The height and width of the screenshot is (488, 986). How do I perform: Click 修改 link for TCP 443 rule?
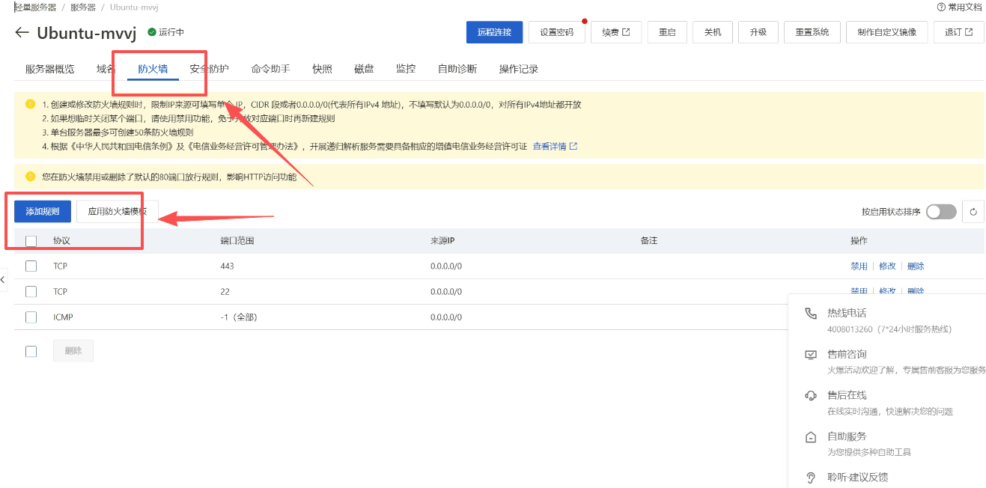pyautogui.click(x=887, y=266)
